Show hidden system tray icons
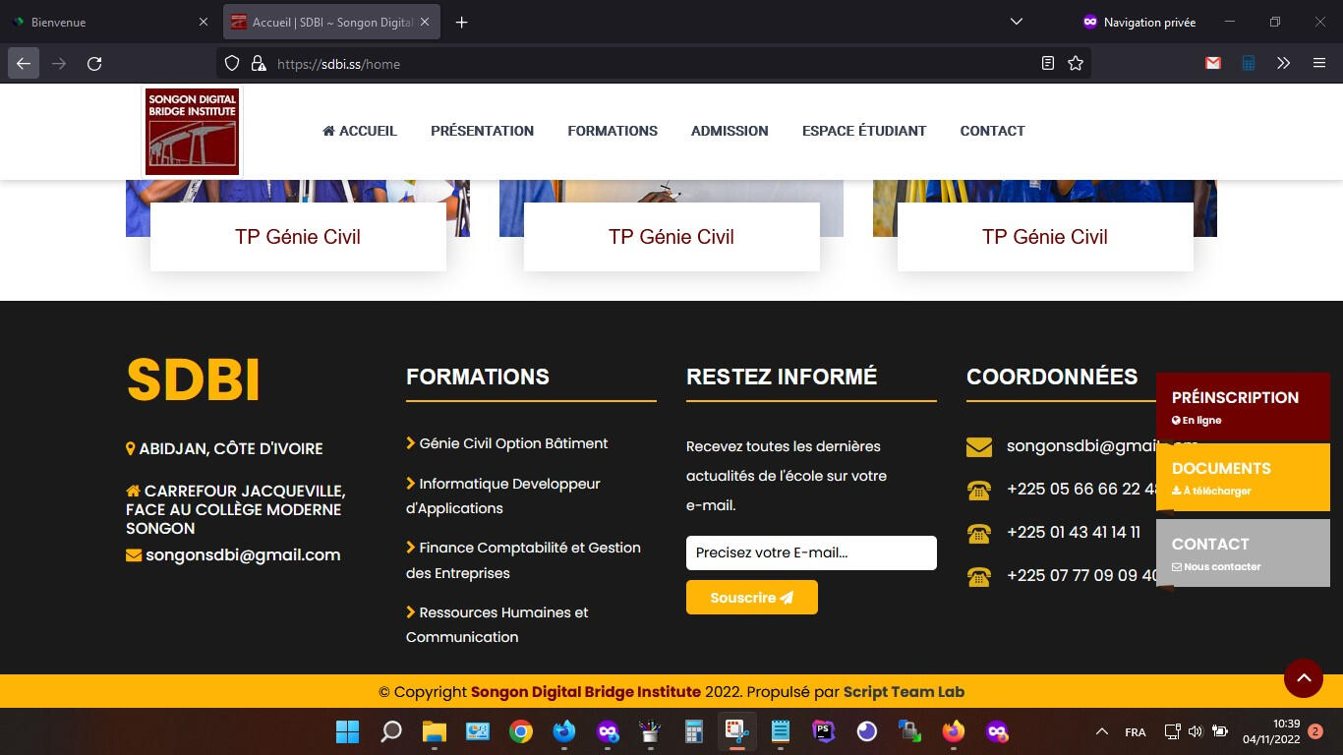The image size is (1343, 755). click(1102, 731)
